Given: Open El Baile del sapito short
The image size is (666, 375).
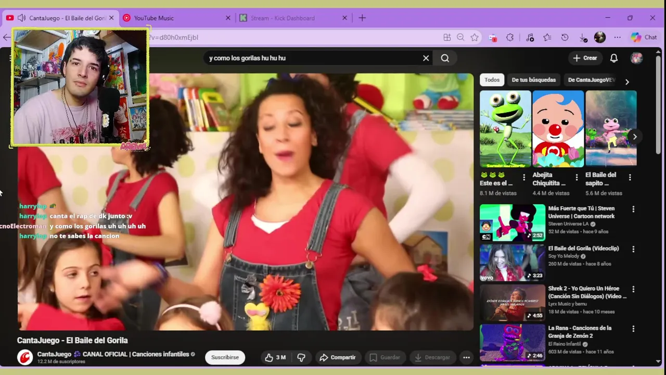Looking at the screenshot, I should pos(611,129).
